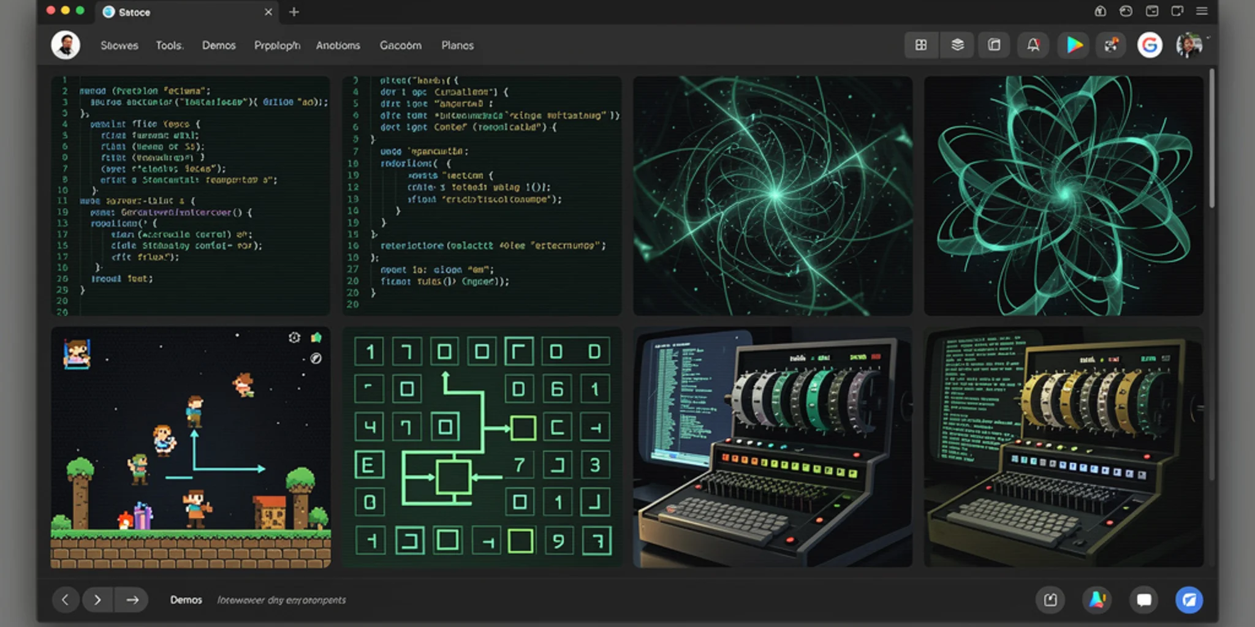Open the user photo avatar at the right end of the toolbar

coord(1189,45)
